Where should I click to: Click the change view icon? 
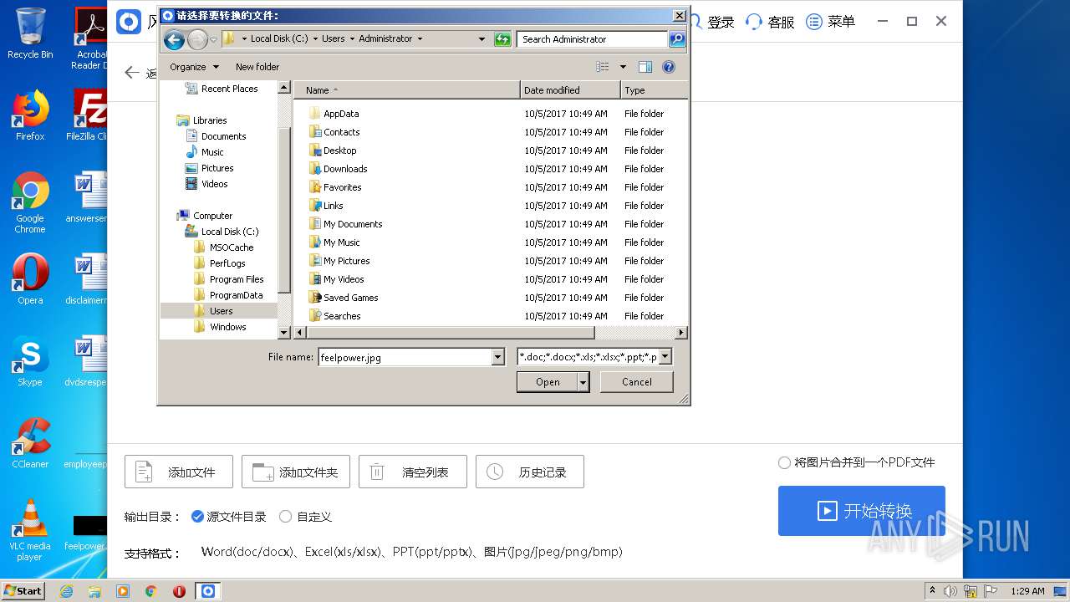603,67
